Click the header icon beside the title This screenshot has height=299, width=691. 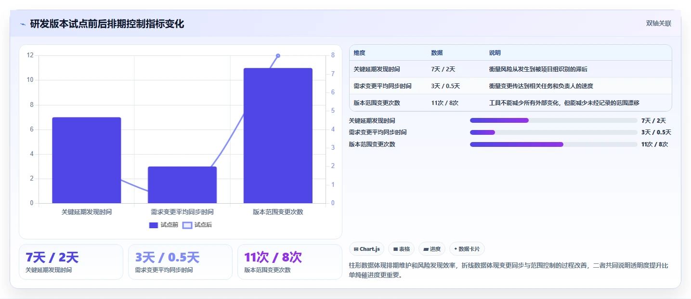click(23, 24)
